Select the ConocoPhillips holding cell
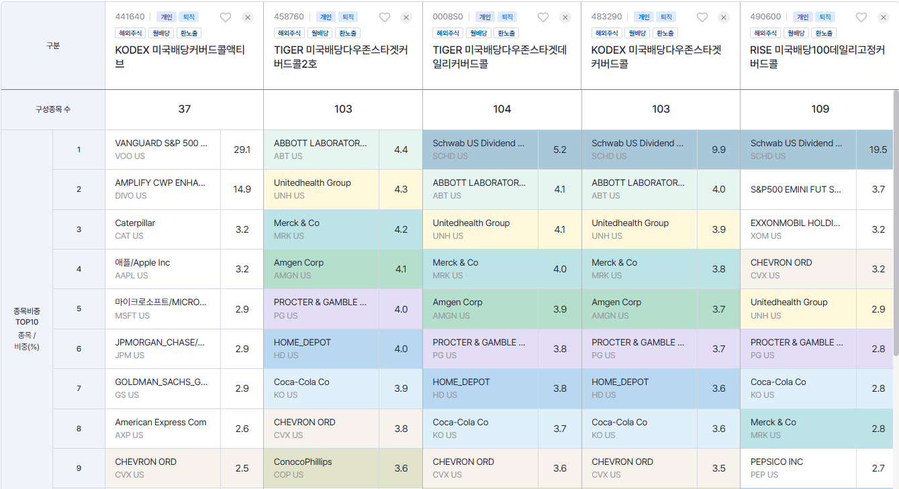899x489 pixels. (322, 468)
